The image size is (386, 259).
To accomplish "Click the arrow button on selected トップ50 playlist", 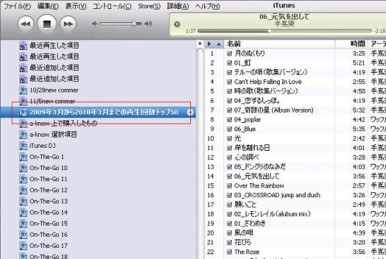I will (190, 112).
